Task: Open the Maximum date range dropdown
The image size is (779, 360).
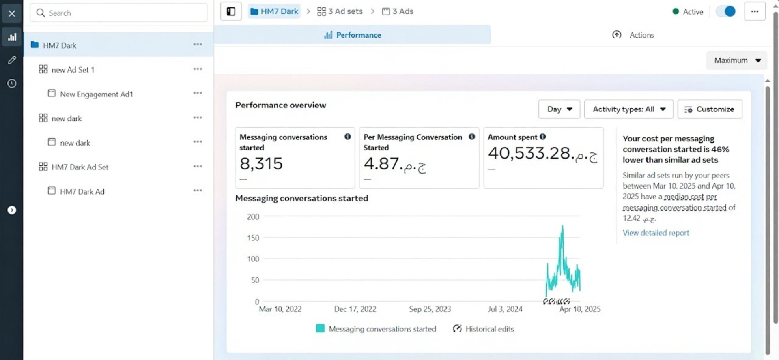Action: (x=737, y=60)
